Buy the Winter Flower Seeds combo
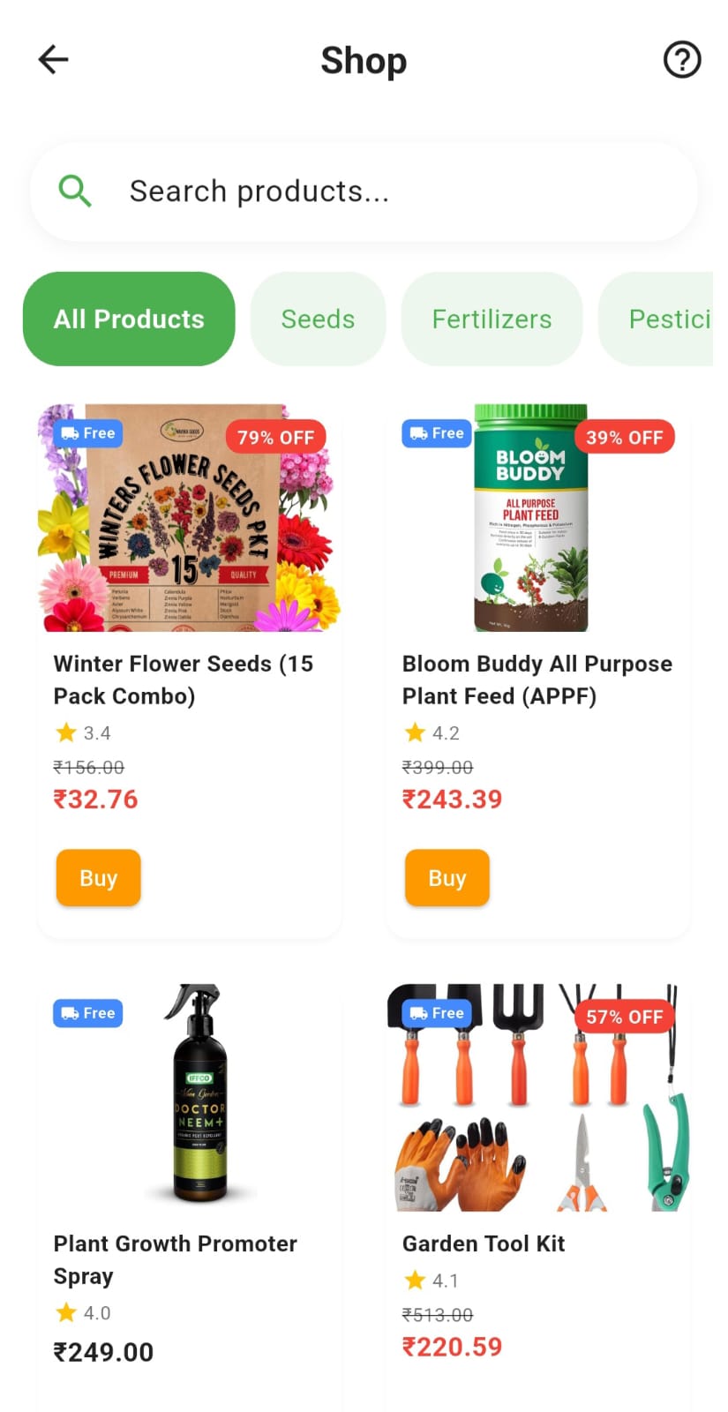Viewport: 728px width, 1412px height. tap(98, 878)
